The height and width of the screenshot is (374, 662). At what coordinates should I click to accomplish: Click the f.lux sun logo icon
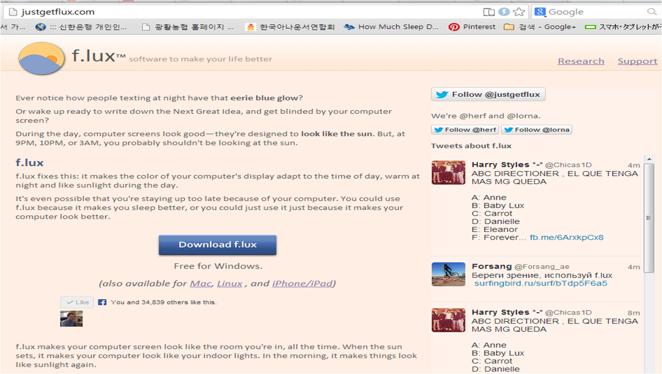[x=42, y=58]
